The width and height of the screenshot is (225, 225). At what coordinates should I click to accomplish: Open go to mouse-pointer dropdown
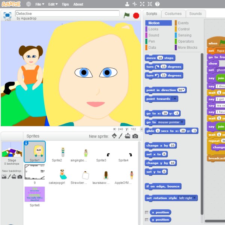pyautogui.click(x=182, y=122)
